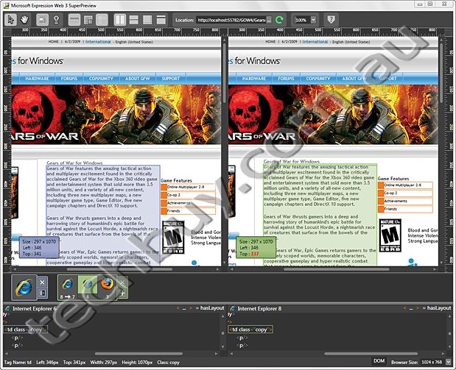
Task: Click Achievements feature in left preview
Action: (189, 203)
